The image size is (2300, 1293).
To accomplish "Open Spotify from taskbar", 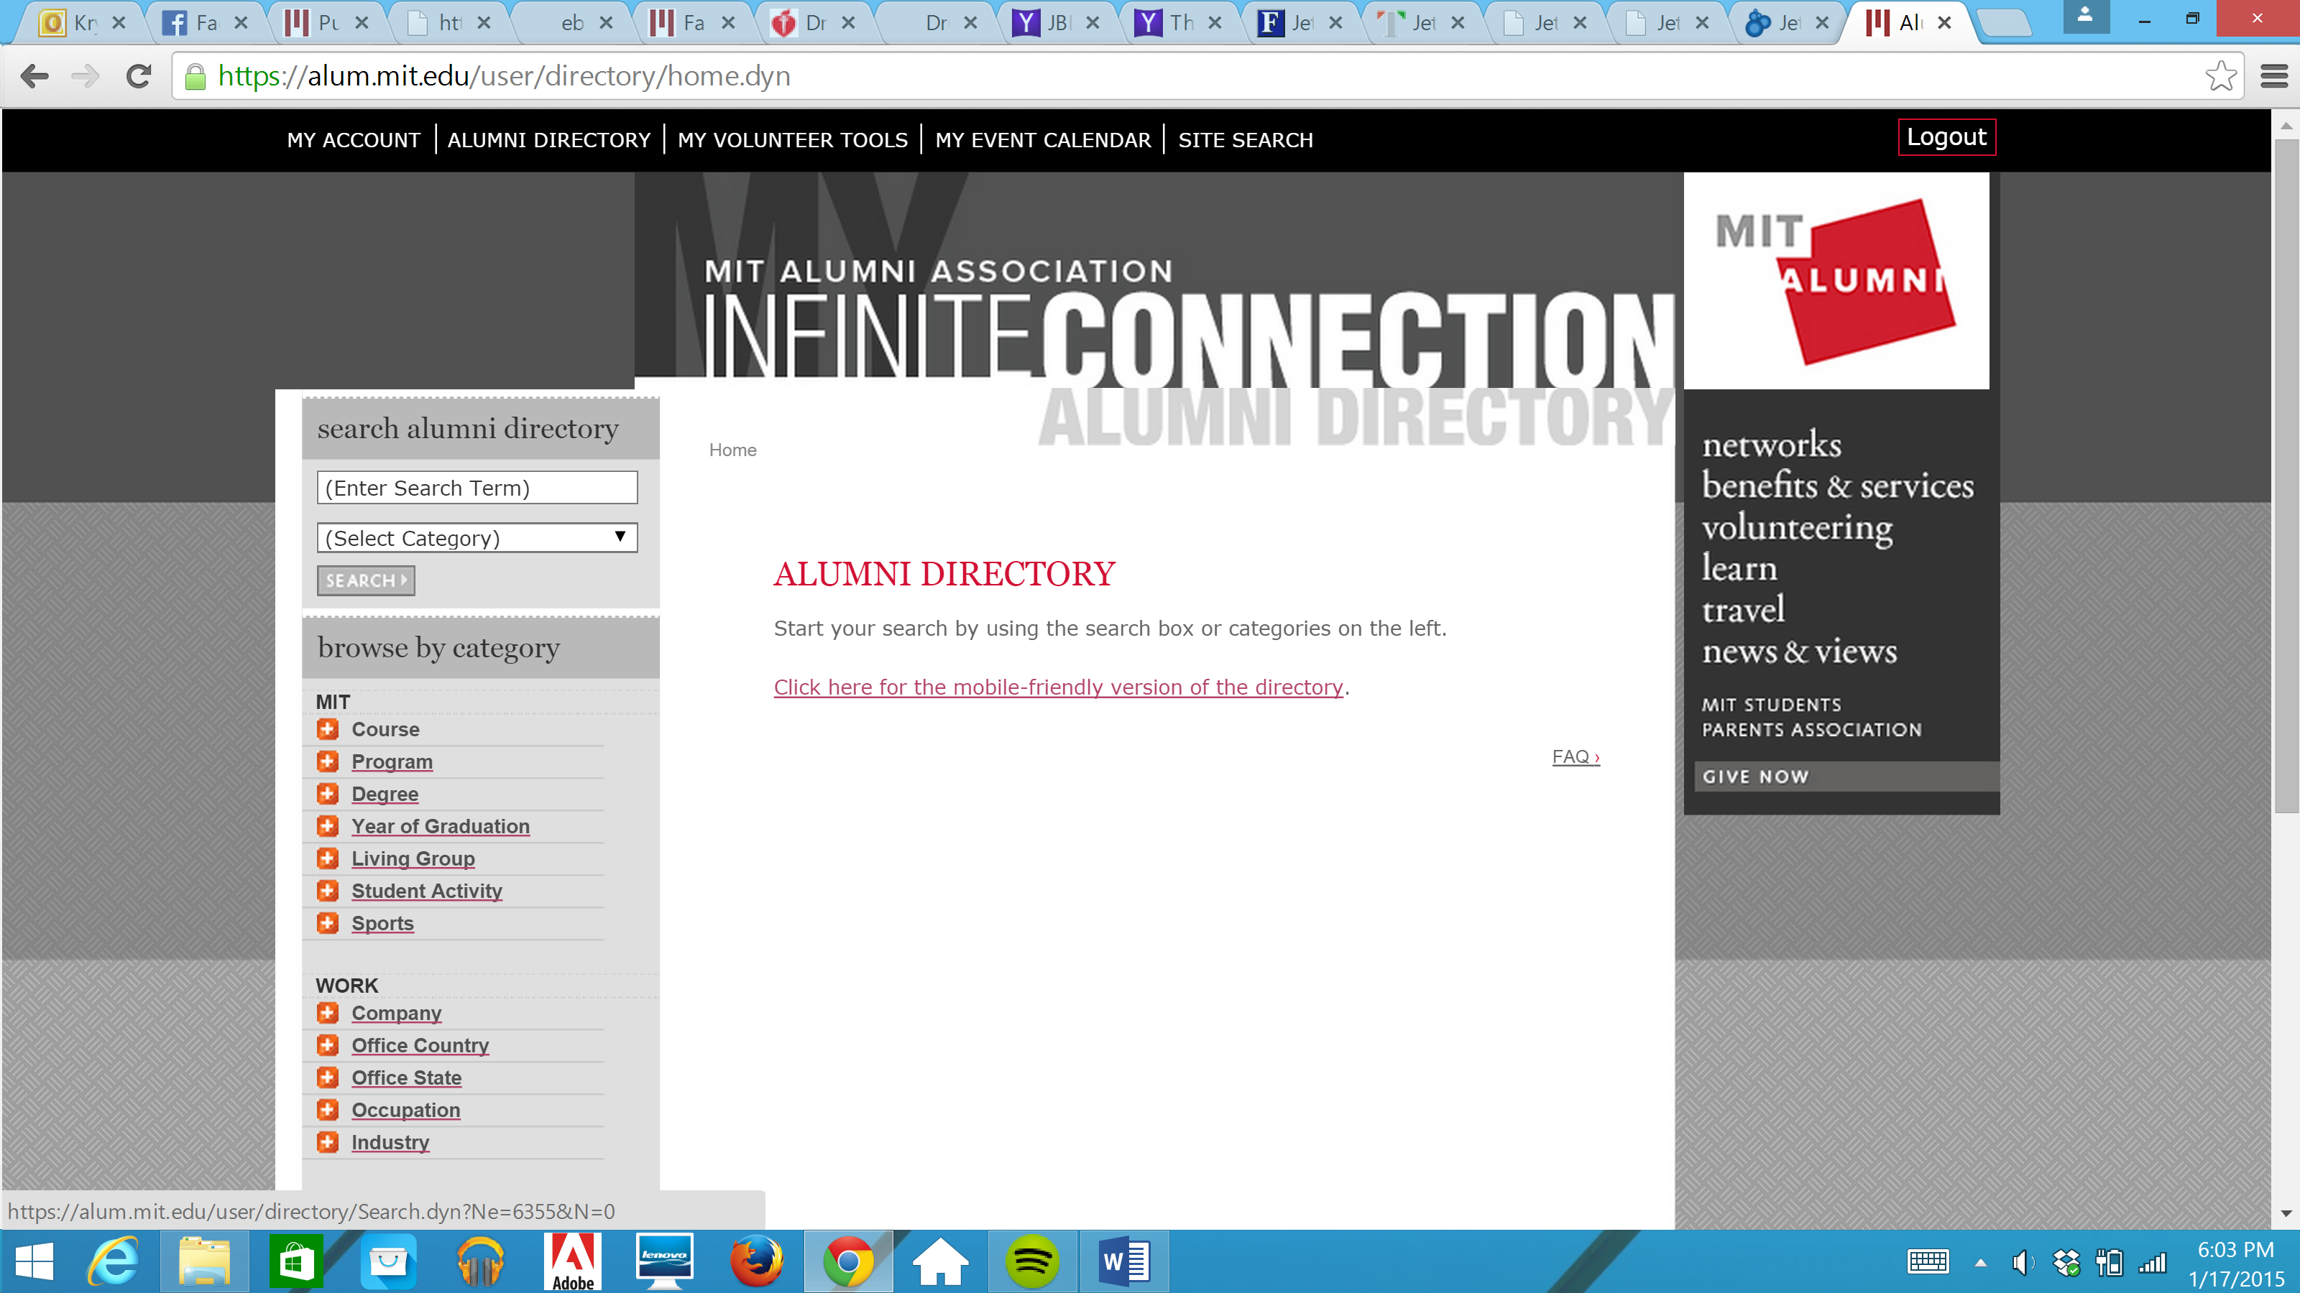I will coord(1031,1262).
